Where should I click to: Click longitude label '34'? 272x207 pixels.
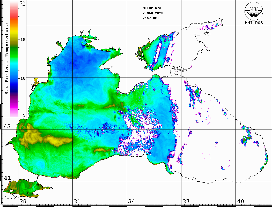132,201
